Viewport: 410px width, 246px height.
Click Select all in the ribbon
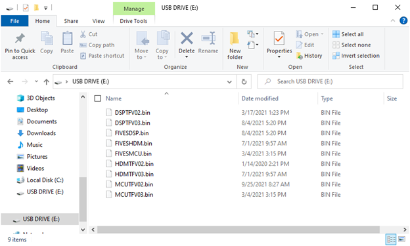[348, 34]
